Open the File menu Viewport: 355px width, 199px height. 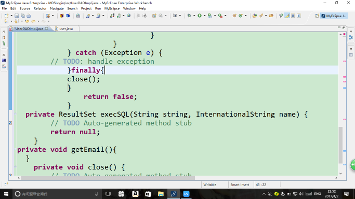click(x=4, y=9)
